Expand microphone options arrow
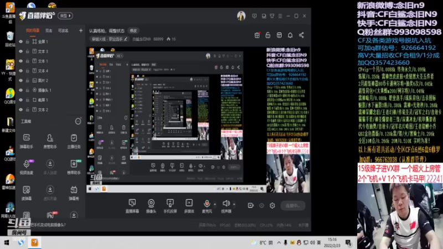Viewport: 443px width, 249px height. pos(215,204)
